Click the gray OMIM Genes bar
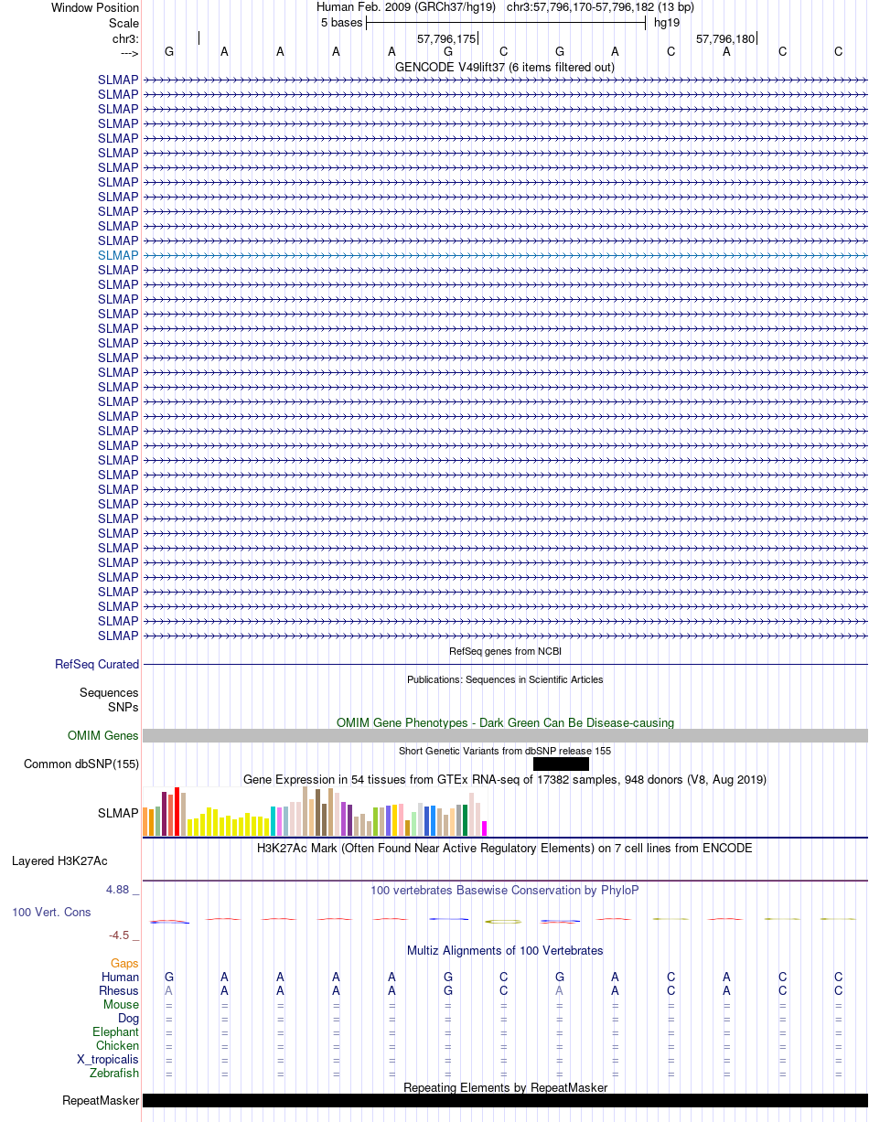 [505, 735]
